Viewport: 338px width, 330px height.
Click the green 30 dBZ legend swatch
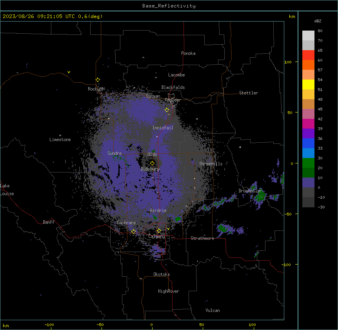pos(308,163)
